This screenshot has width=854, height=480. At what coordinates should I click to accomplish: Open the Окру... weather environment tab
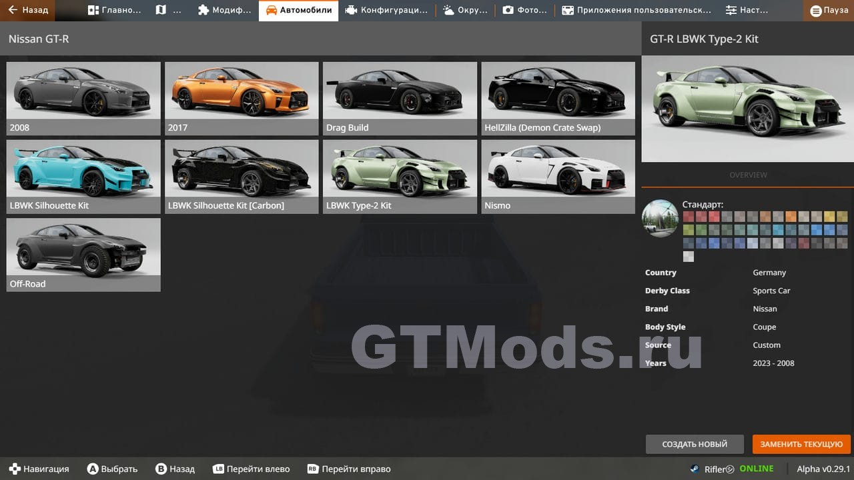[465, 10]
